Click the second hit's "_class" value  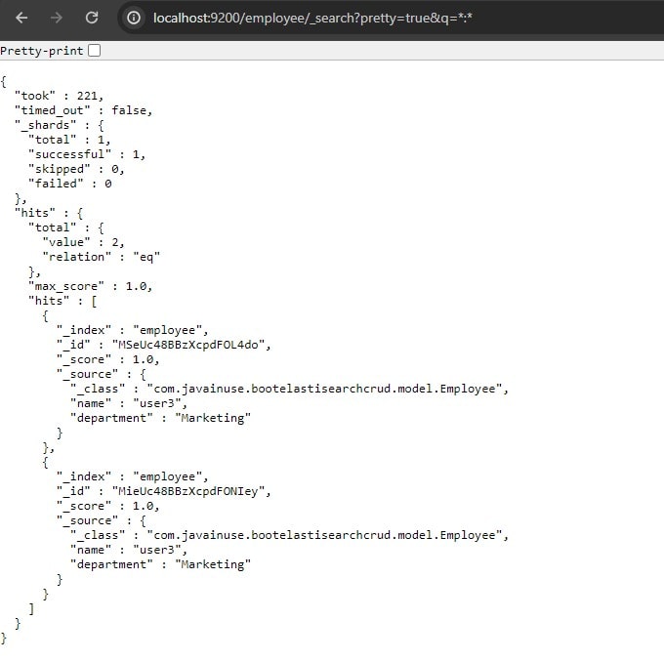[x=324, y=535]
